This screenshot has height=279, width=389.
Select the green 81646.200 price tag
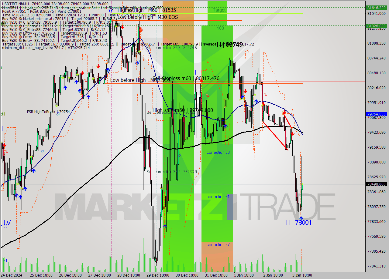tap(377, 7)
